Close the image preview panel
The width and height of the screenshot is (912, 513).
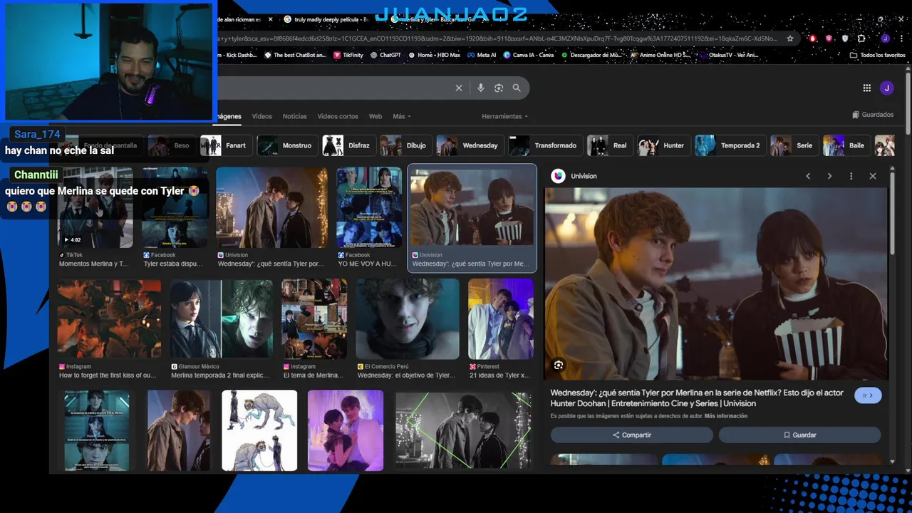point(873,176)
